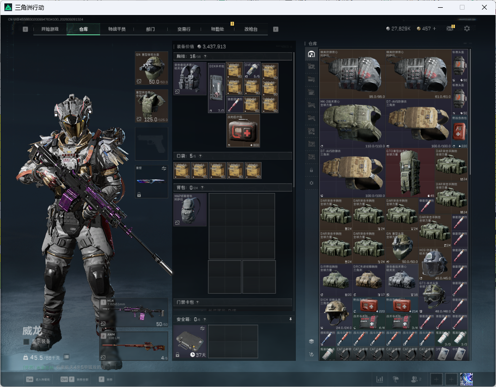Click the stacked layers icon in warehouse sidebar
Viewport: 496px width, 387px height.
pos(311,341)
